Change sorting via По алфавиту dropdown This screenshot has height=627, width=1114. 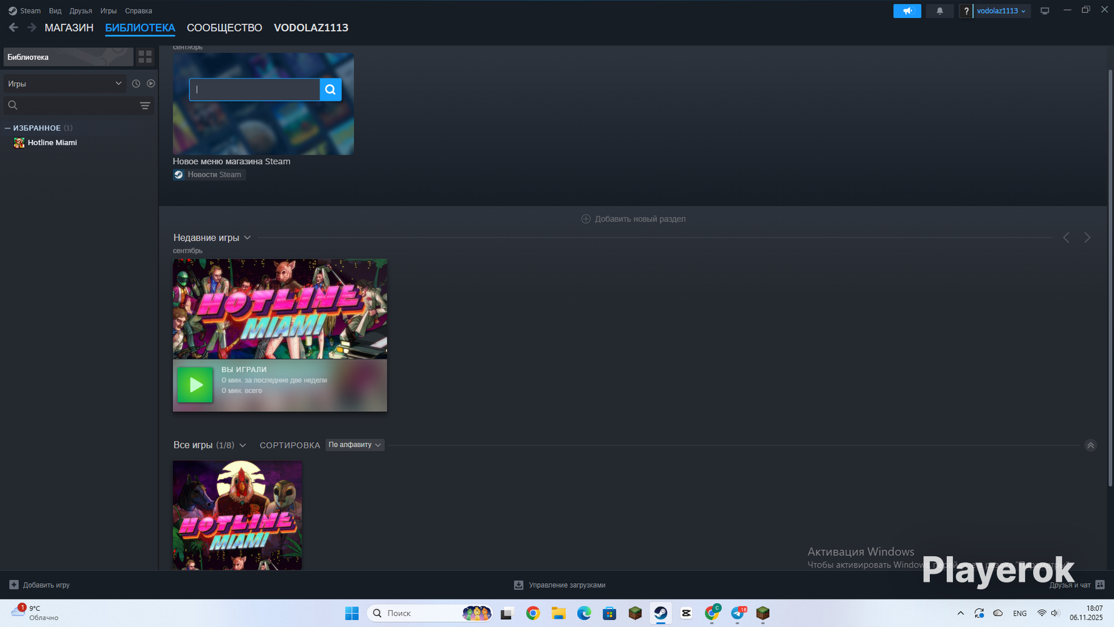point(355,445)
